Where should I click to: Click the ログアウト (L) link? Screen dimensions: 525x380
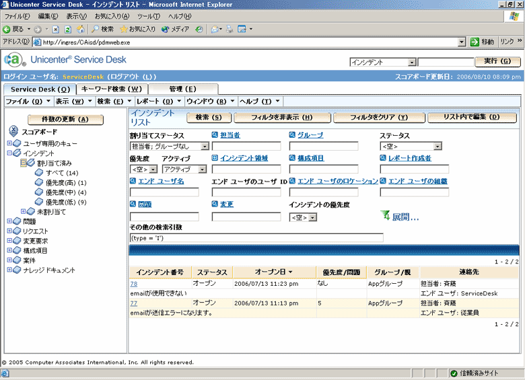[x=132, y=77]
